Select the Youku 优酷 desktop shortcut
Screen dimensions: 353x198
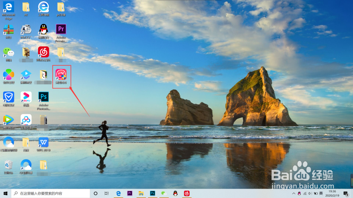click(26, 99)
